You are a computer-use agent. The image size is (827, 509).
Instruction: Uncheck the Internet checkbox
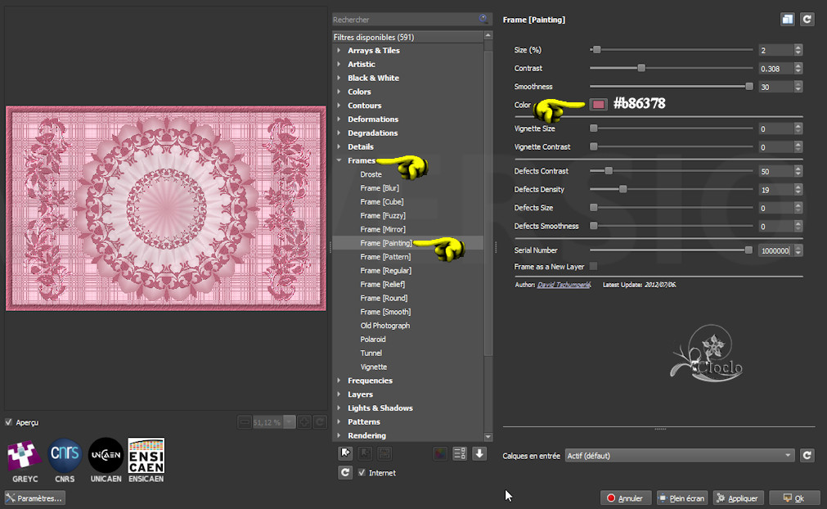362,473
